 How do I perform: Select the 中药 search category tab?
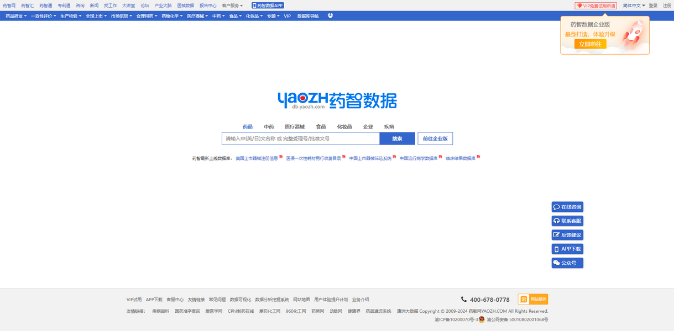(269, 127)
